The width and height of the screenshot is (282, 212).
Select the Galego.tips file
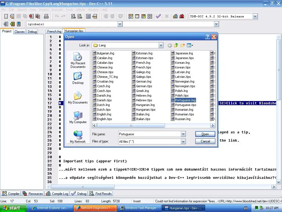(x=141, y=77)
